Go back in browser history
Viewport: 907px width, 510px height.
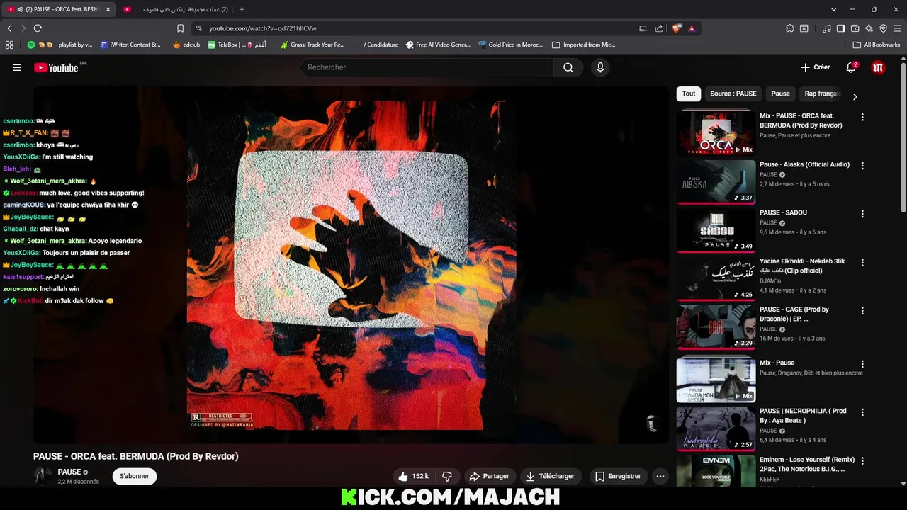[x=9, y=28]
